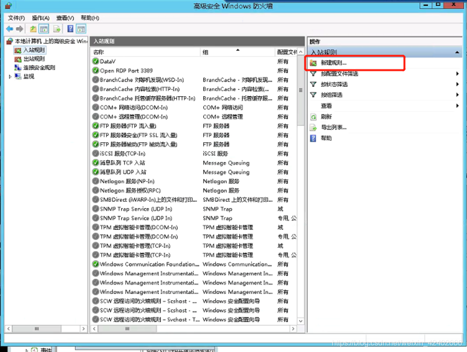Click the rules list horizontal scrollbar thumb
Viewport: 467px width, 352px height.
127,329
